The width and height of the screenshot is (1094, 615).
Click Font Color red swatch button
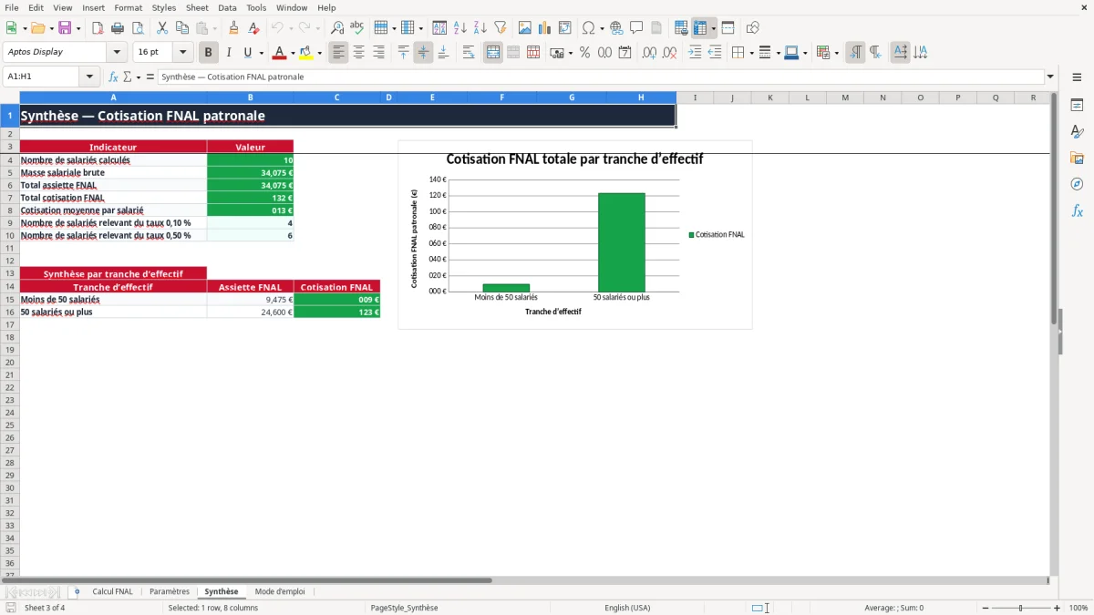click(280, 53)
